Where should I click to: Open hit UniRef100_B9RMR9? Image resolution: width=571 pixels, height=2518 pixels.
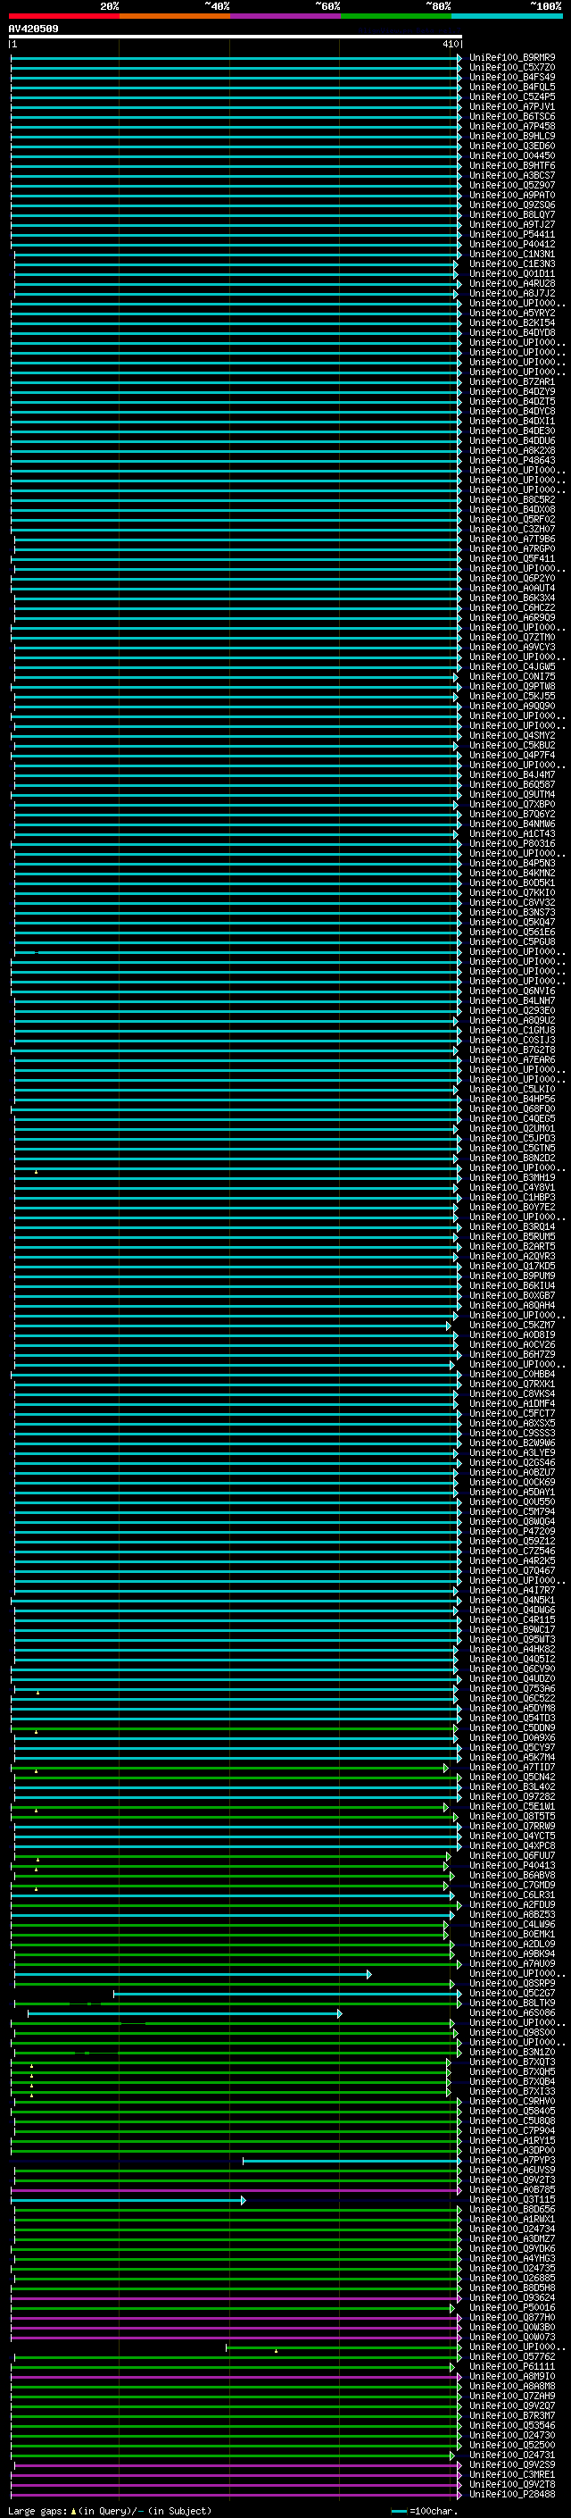click(x=511, y=58)
